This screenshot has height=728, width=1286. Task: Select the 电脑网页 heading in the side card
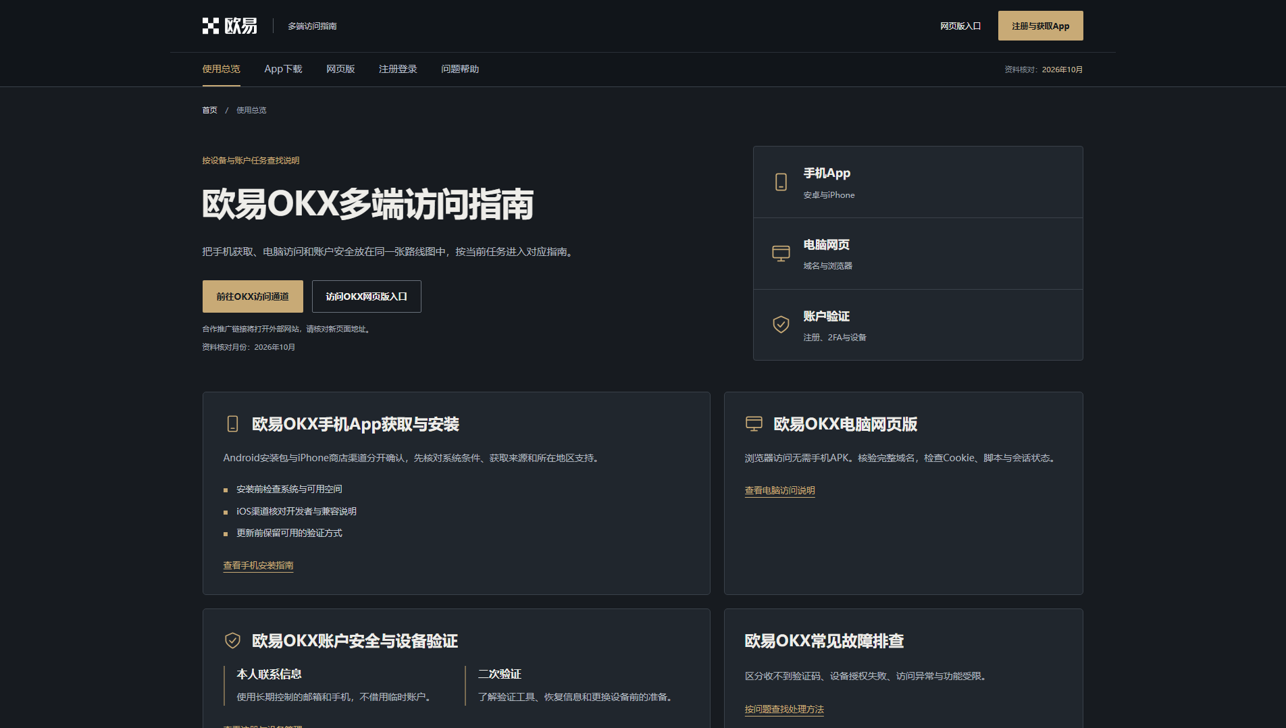(x=826, y=244)
